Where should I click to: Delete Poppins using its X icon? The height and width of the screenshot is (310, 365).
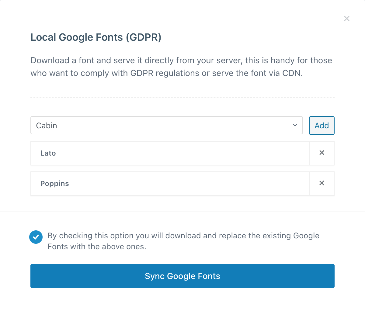pyautogui.click(x=322, y=183)
